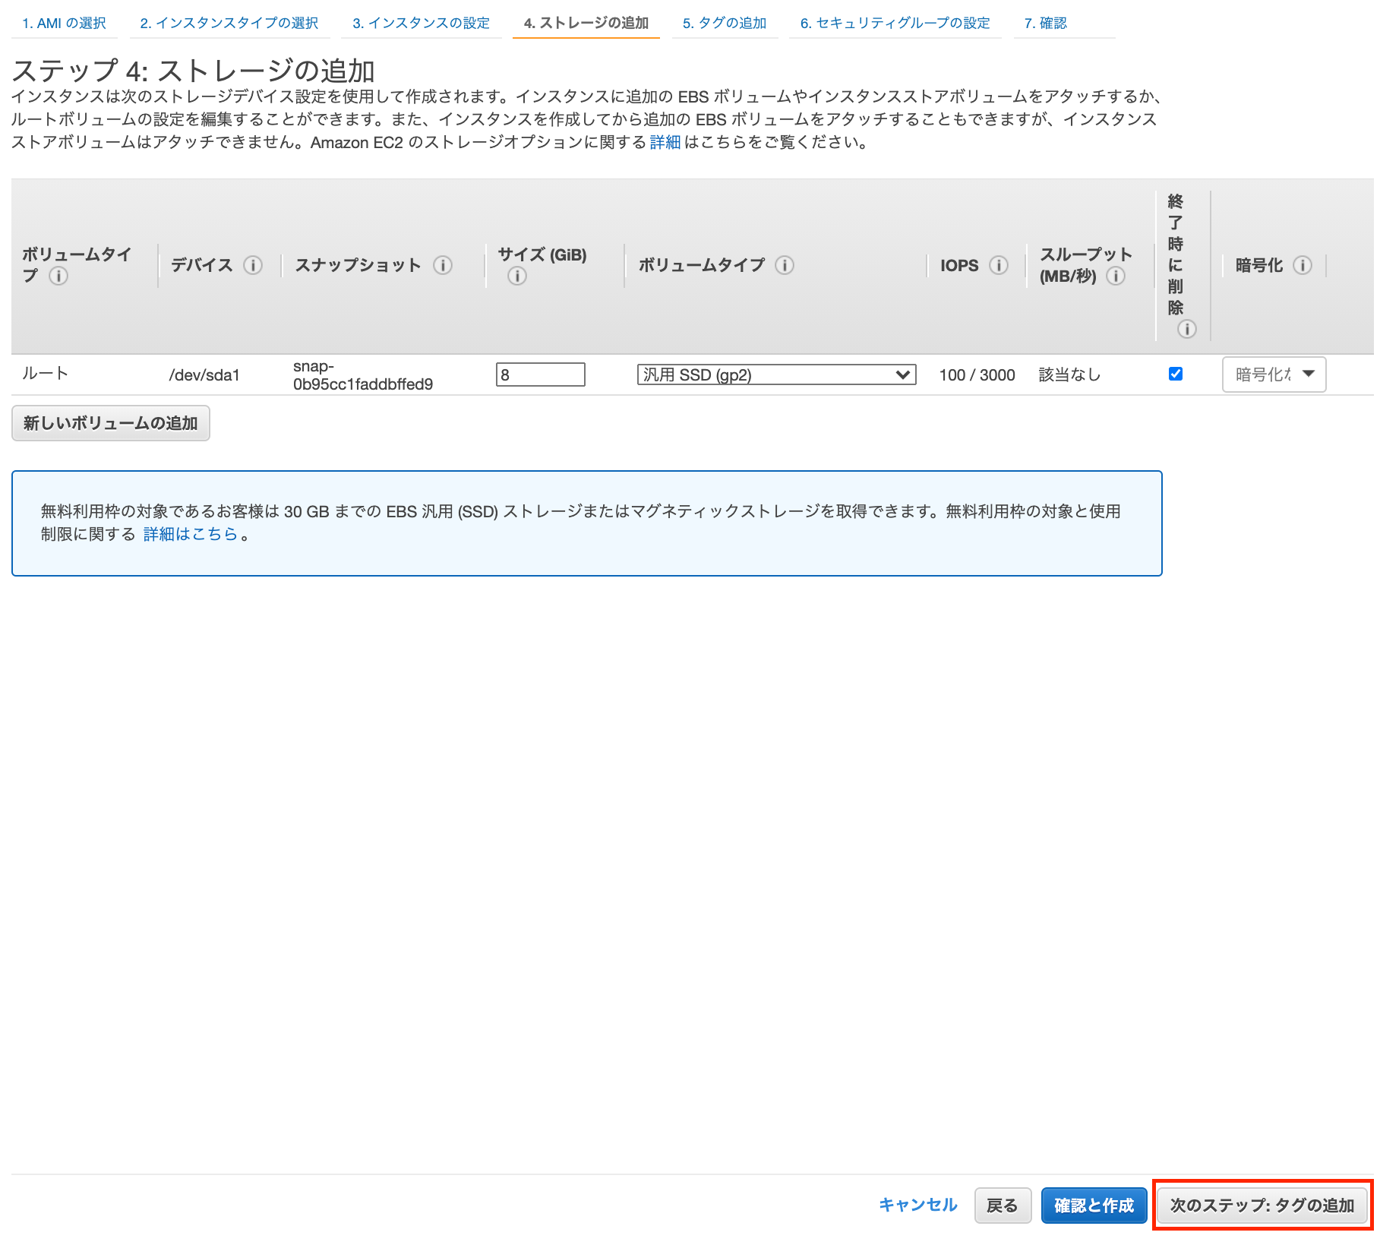Open the 暗号化 column info tooltip

[1303, 265]
